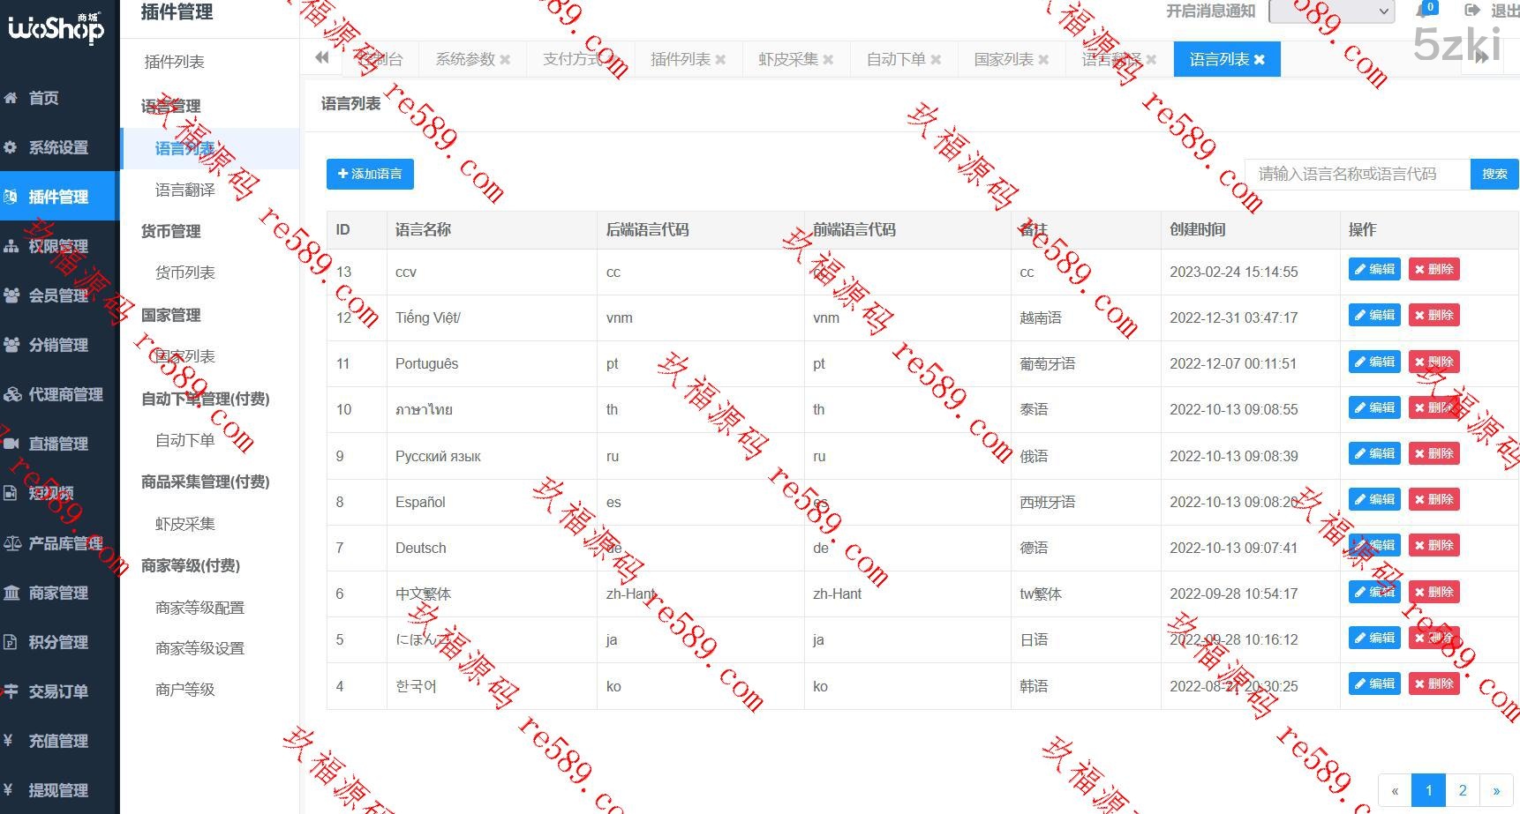Open 系统设置 via its gear icon
The width and height of the screenshot is (1520, 814).
coord(11,147)
